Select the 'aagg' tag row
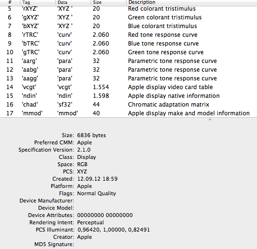The height and width of the screenshot is (249, 257). tap(128, 78)
